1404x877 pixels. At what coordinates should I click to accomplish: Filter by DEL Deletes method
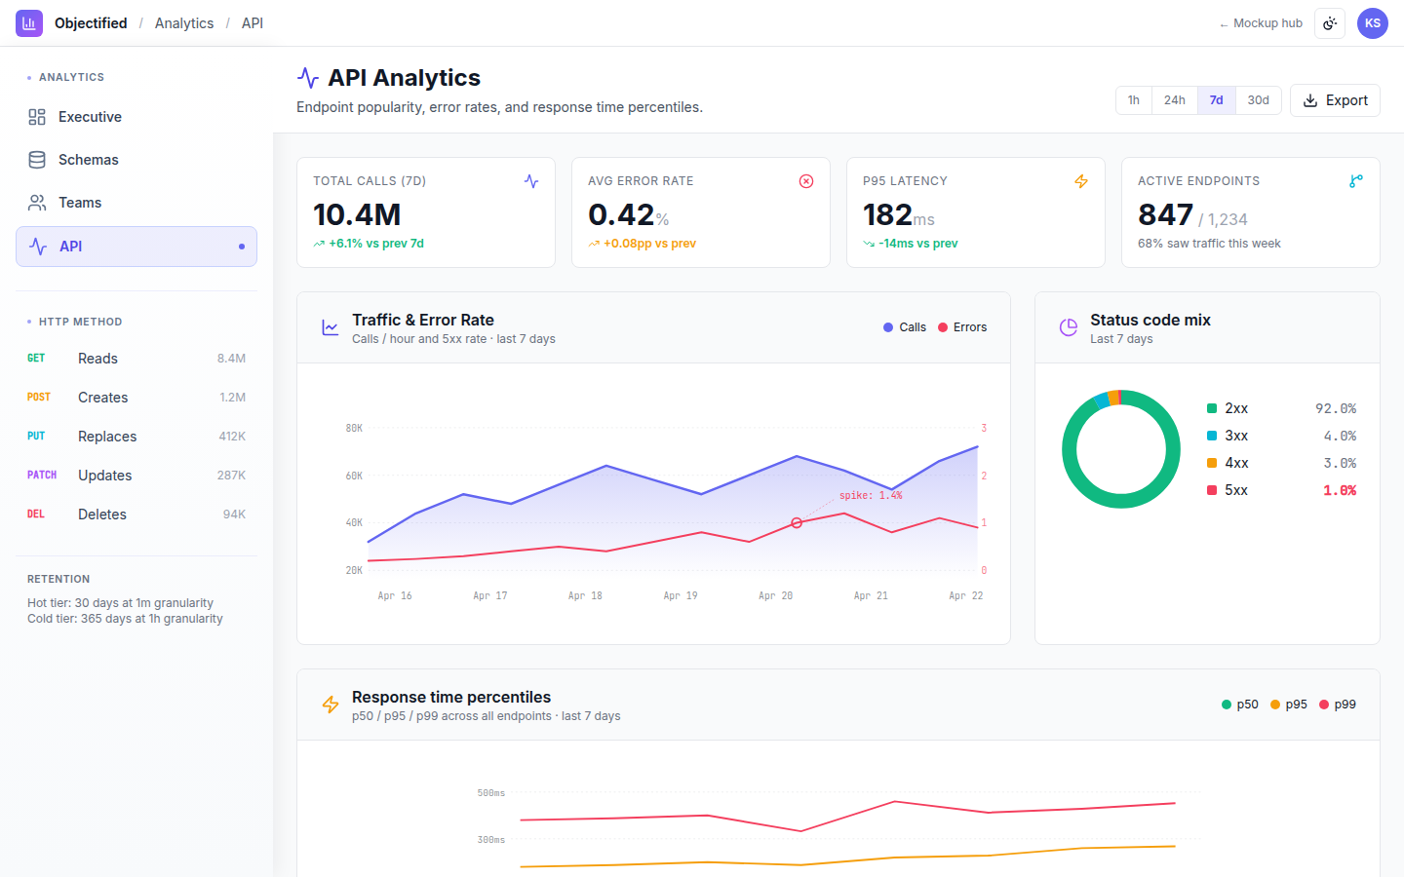tap(136, 515)
